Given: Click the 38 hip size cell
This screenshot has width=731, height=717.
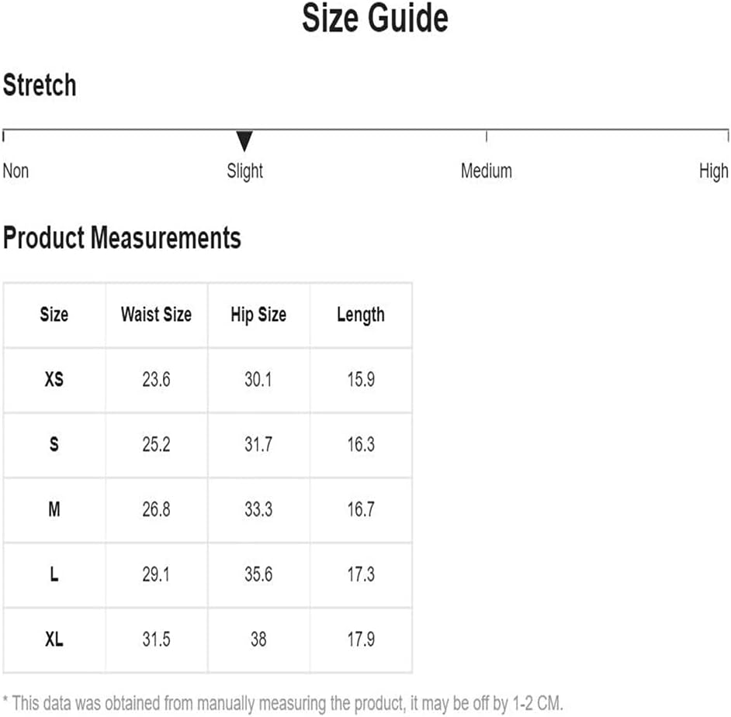Looking at the screenshot, I should [x=258, y=639].
